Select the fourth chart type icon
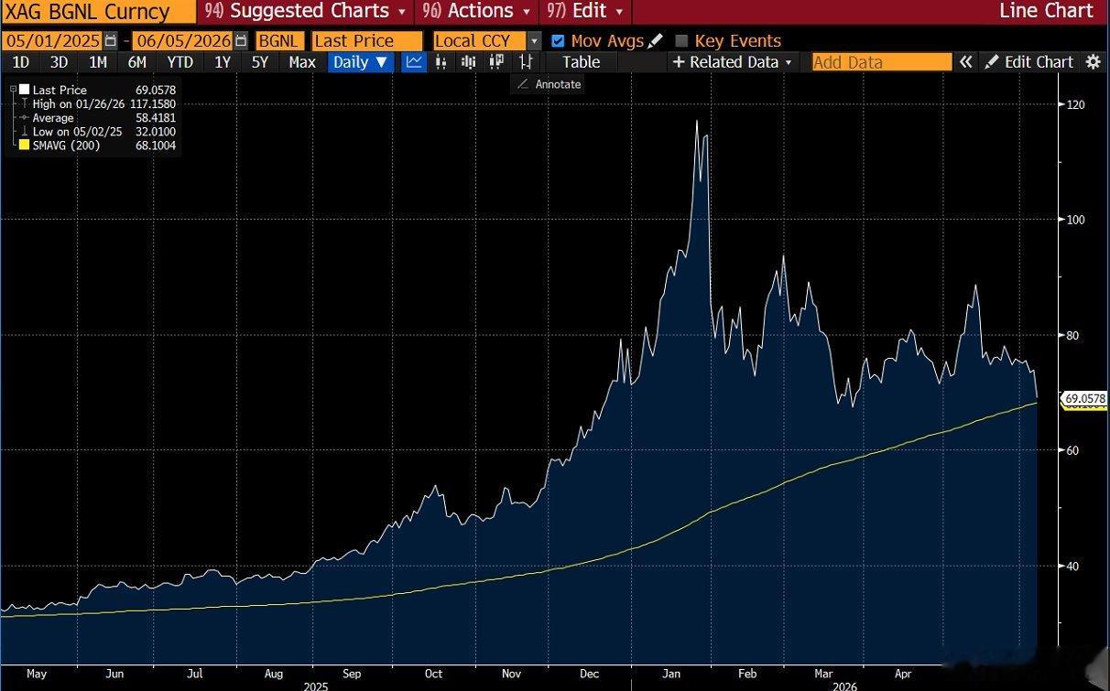 [496, 62]
